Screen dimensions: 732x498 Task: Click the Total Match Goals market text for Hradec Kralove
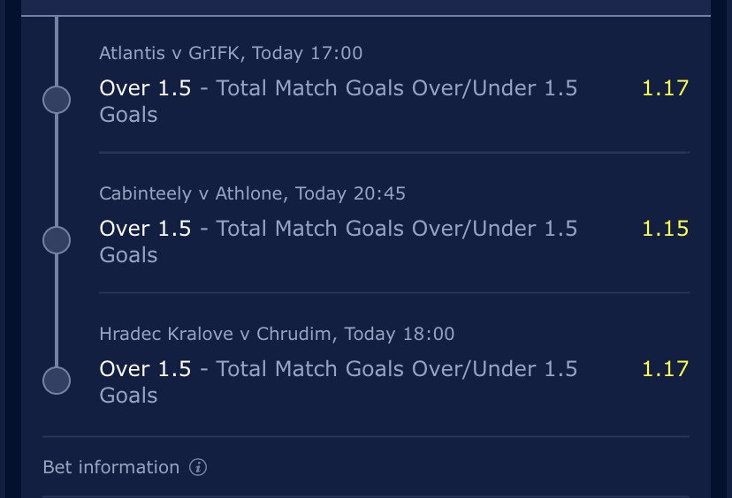pos(339,381)
